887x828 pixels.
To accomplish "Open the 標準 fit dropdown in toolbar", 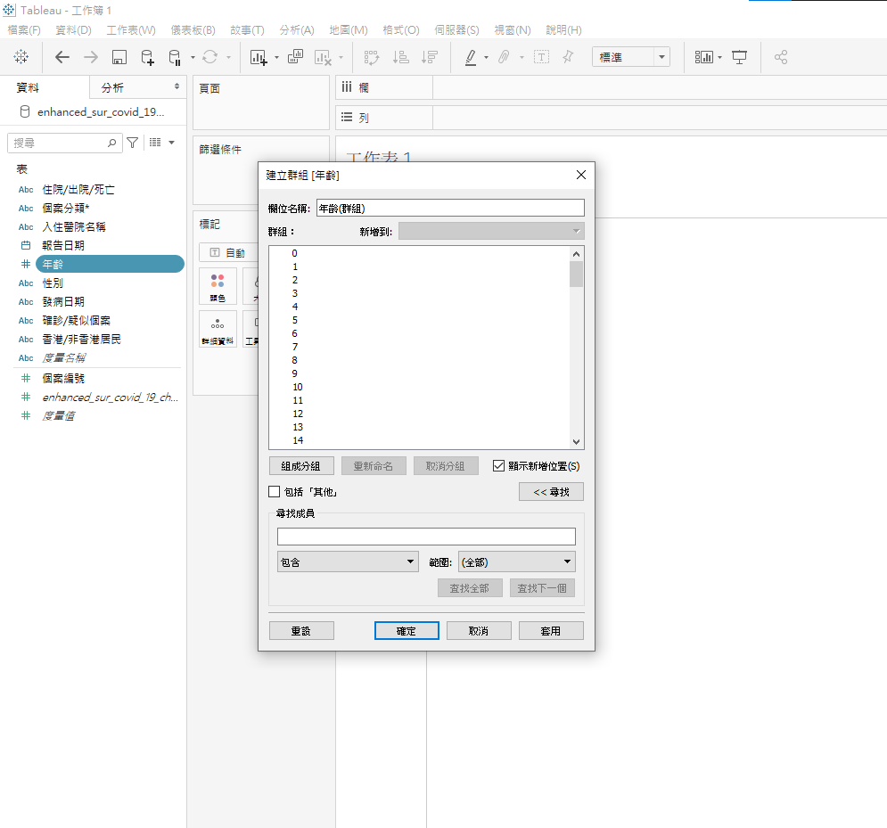I will point(630,57).
